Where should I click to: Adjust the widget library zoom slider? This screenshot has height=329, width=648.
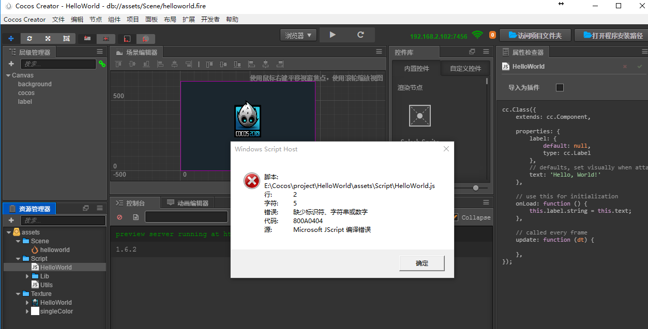(476, 188)
